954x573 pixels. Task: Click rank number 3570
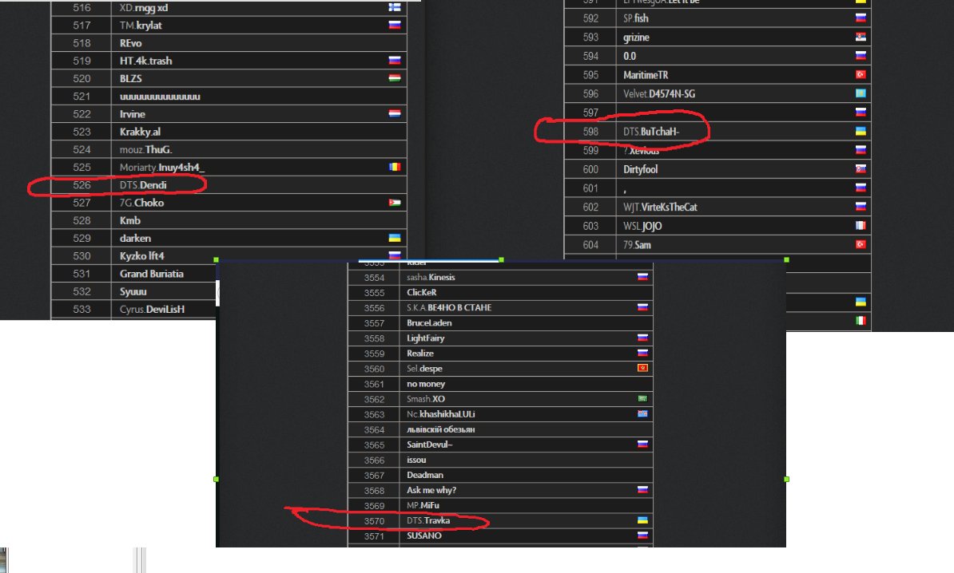coord(374,521)
